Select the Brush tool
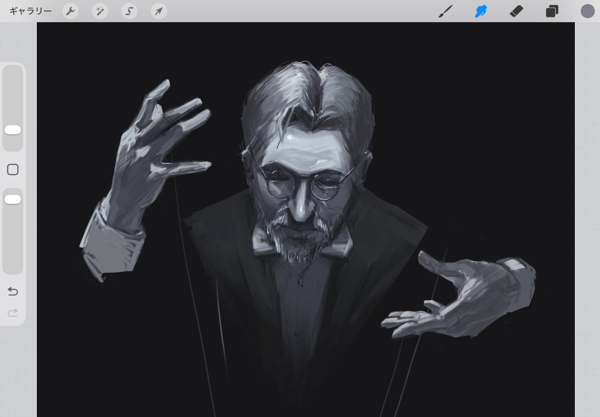Image resolution: width=600 pixels, height=417 pixels. click(x=445, y=11)
